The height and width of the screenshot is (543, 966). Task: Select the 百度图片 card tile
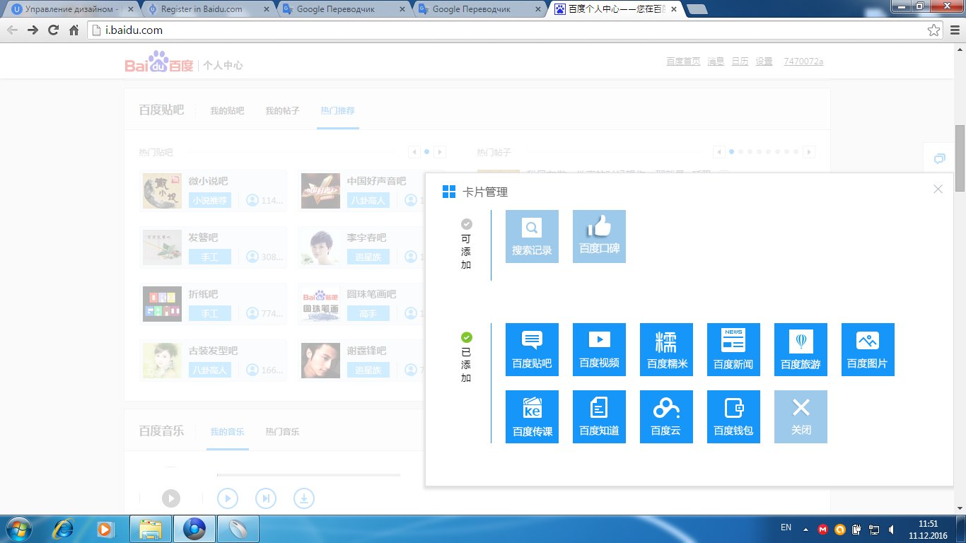[x=868, y=349]
